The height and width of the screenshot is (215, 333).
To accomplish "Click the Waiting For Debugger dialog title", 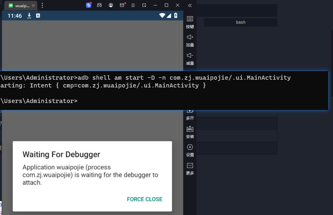I will pyautogui.click(x=61, y=155).
